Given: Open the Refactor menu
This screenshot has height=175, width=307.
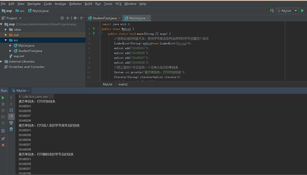Looking at the screenshot, I should click(75, 4).
